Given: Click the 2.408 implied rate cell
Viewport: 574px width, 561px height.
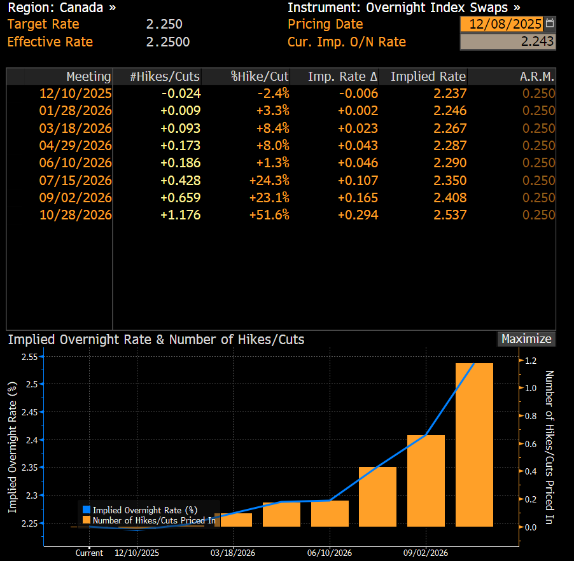Looking at the screenshot, I should (448, 198).
